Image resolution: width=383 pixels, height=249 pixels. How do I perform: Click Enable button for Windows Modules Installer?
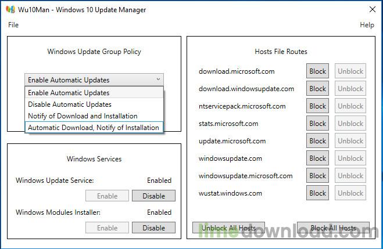click(x=108, y=228)
